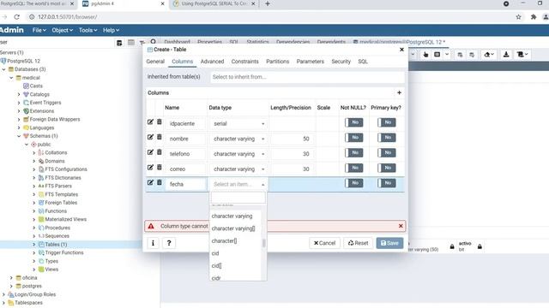549x308 pixels.
Task: Edit the correo column row
Action: click(x=150, y=168)
